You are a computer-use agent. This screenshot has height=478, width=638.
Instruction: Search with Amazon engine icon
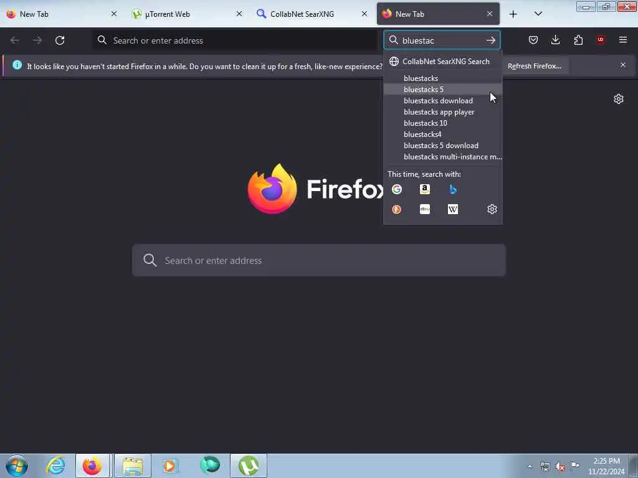point(425,189)
